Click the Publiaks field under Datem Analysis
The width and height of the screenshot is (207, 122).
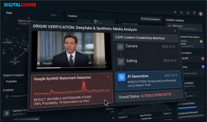[x=15, y=81]
